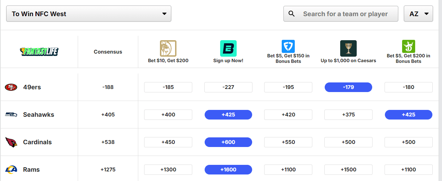Open the To Win NFC West dropdown
This screenshot has height=181, width=442.
(x=89, y=14)
